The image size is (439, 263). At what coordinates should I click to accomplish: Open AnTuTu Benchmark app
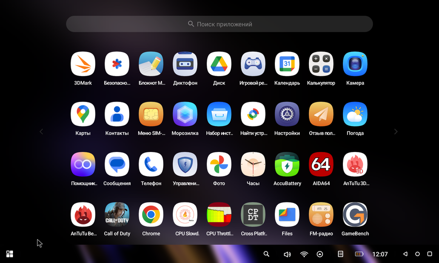click(x=83, y=214)
